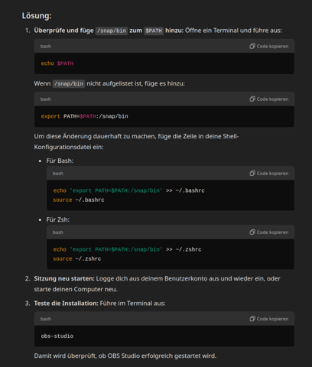
Task: Click copy icon above echo $PATH
Action: pos(252,46)
